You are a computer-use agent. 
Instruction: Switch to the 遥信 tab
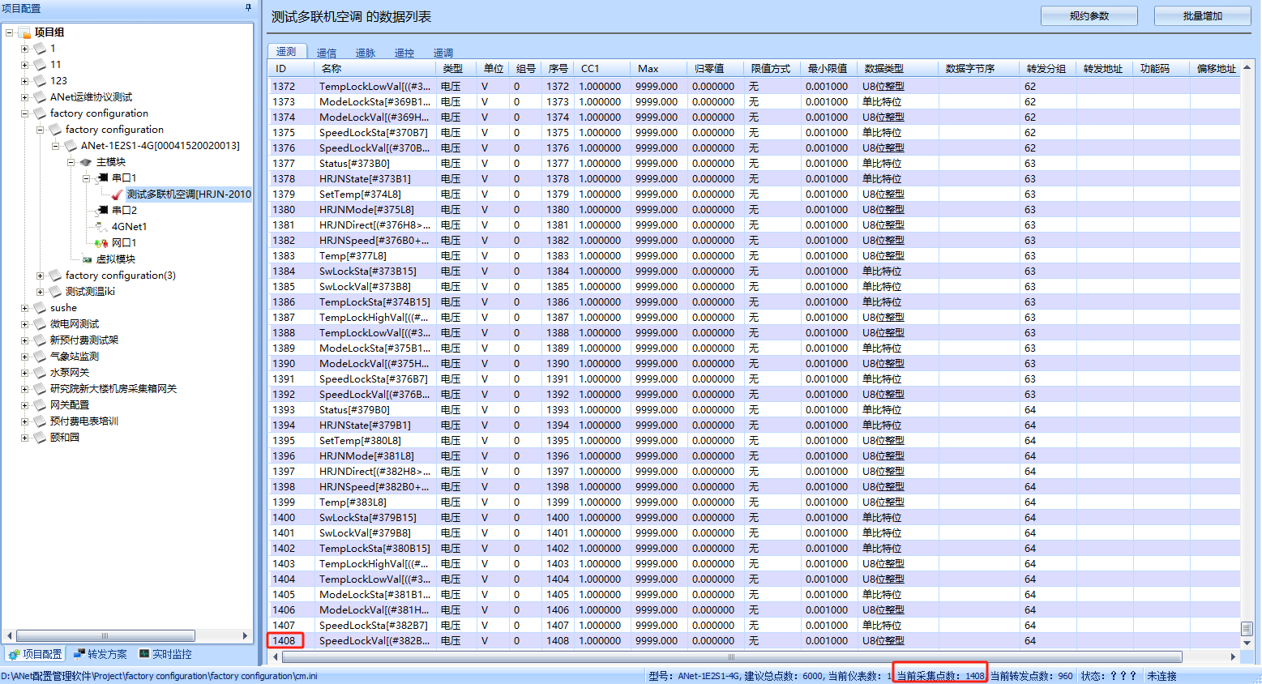click(327, 53)
